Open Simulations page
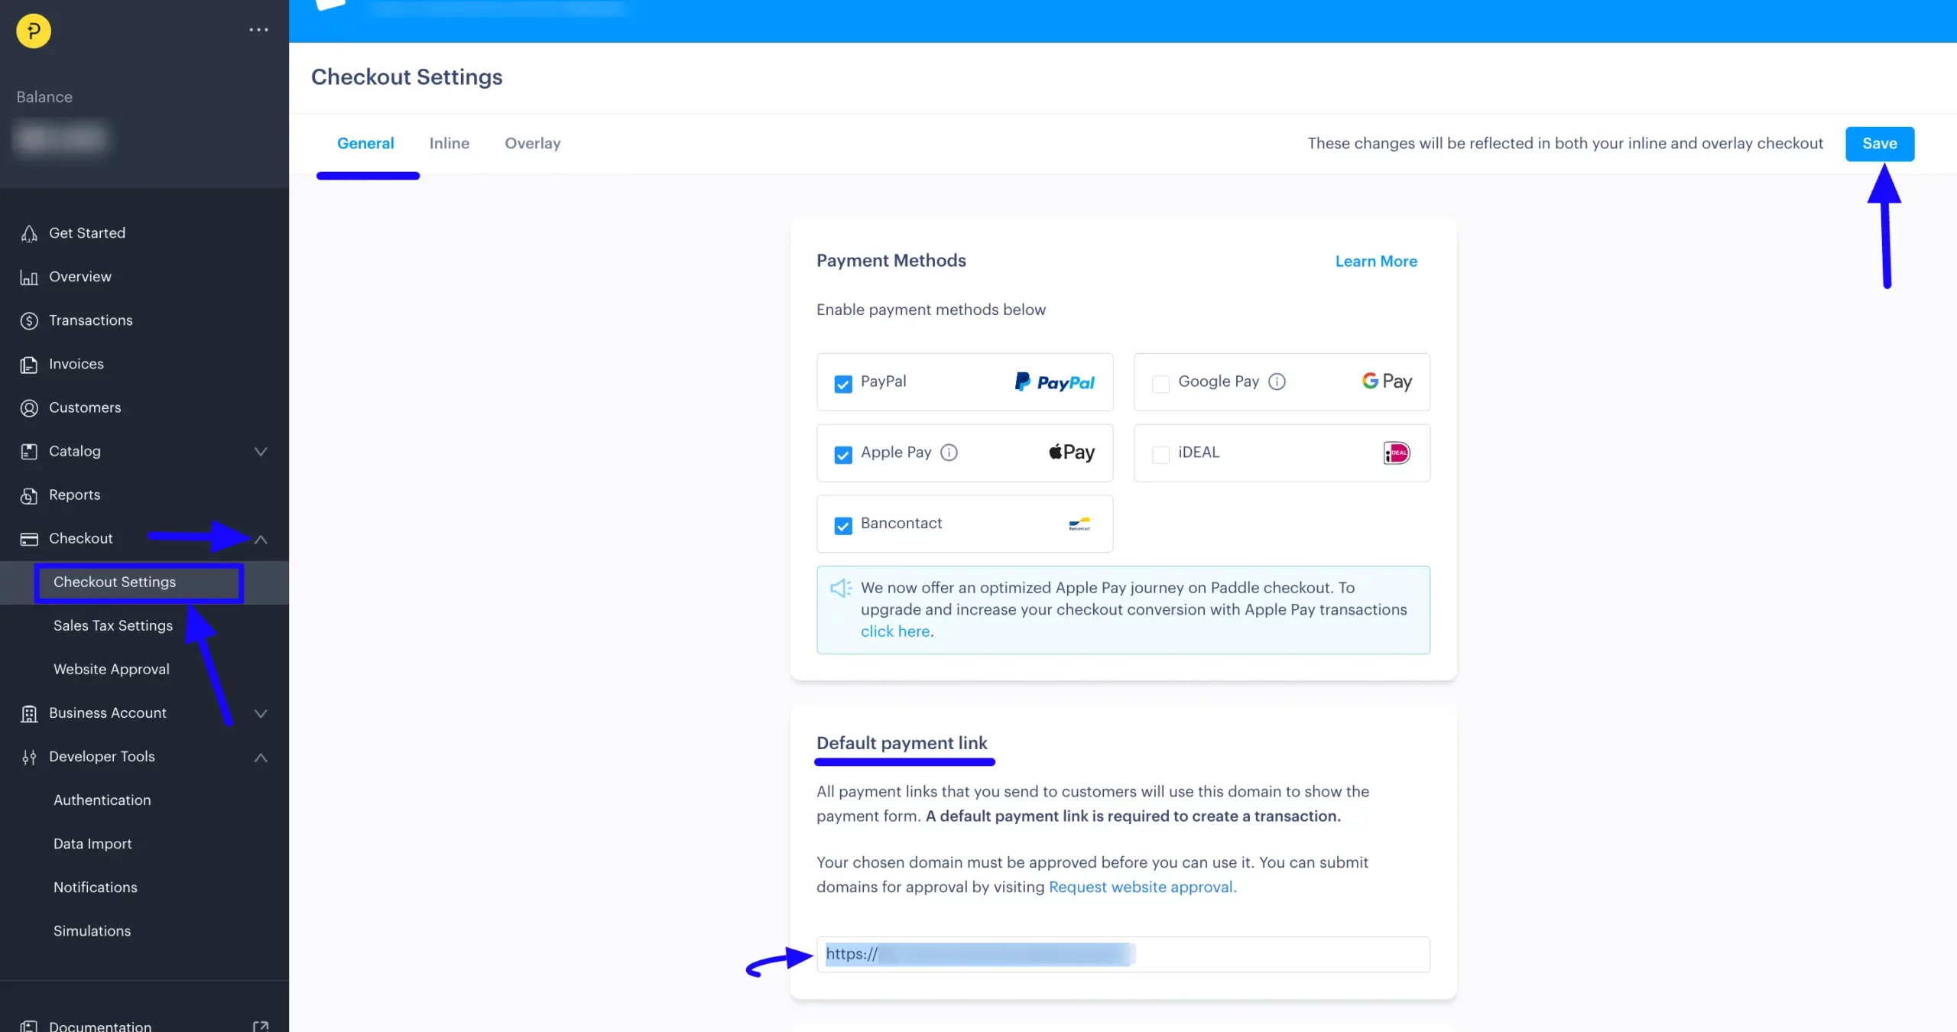 tap(92, 931)
